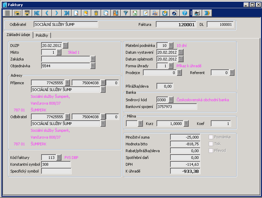This screenshot has height=198, width=262.
Task: Switch to the Položky tab
Action: click(42, 35)
